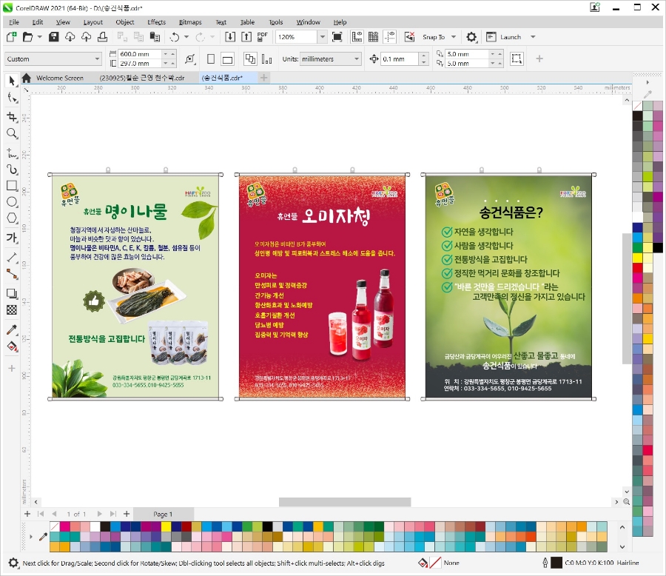Screen dimensions: 666x576
Task: Toggle Treat as filled option
Action: coord(517,58)
